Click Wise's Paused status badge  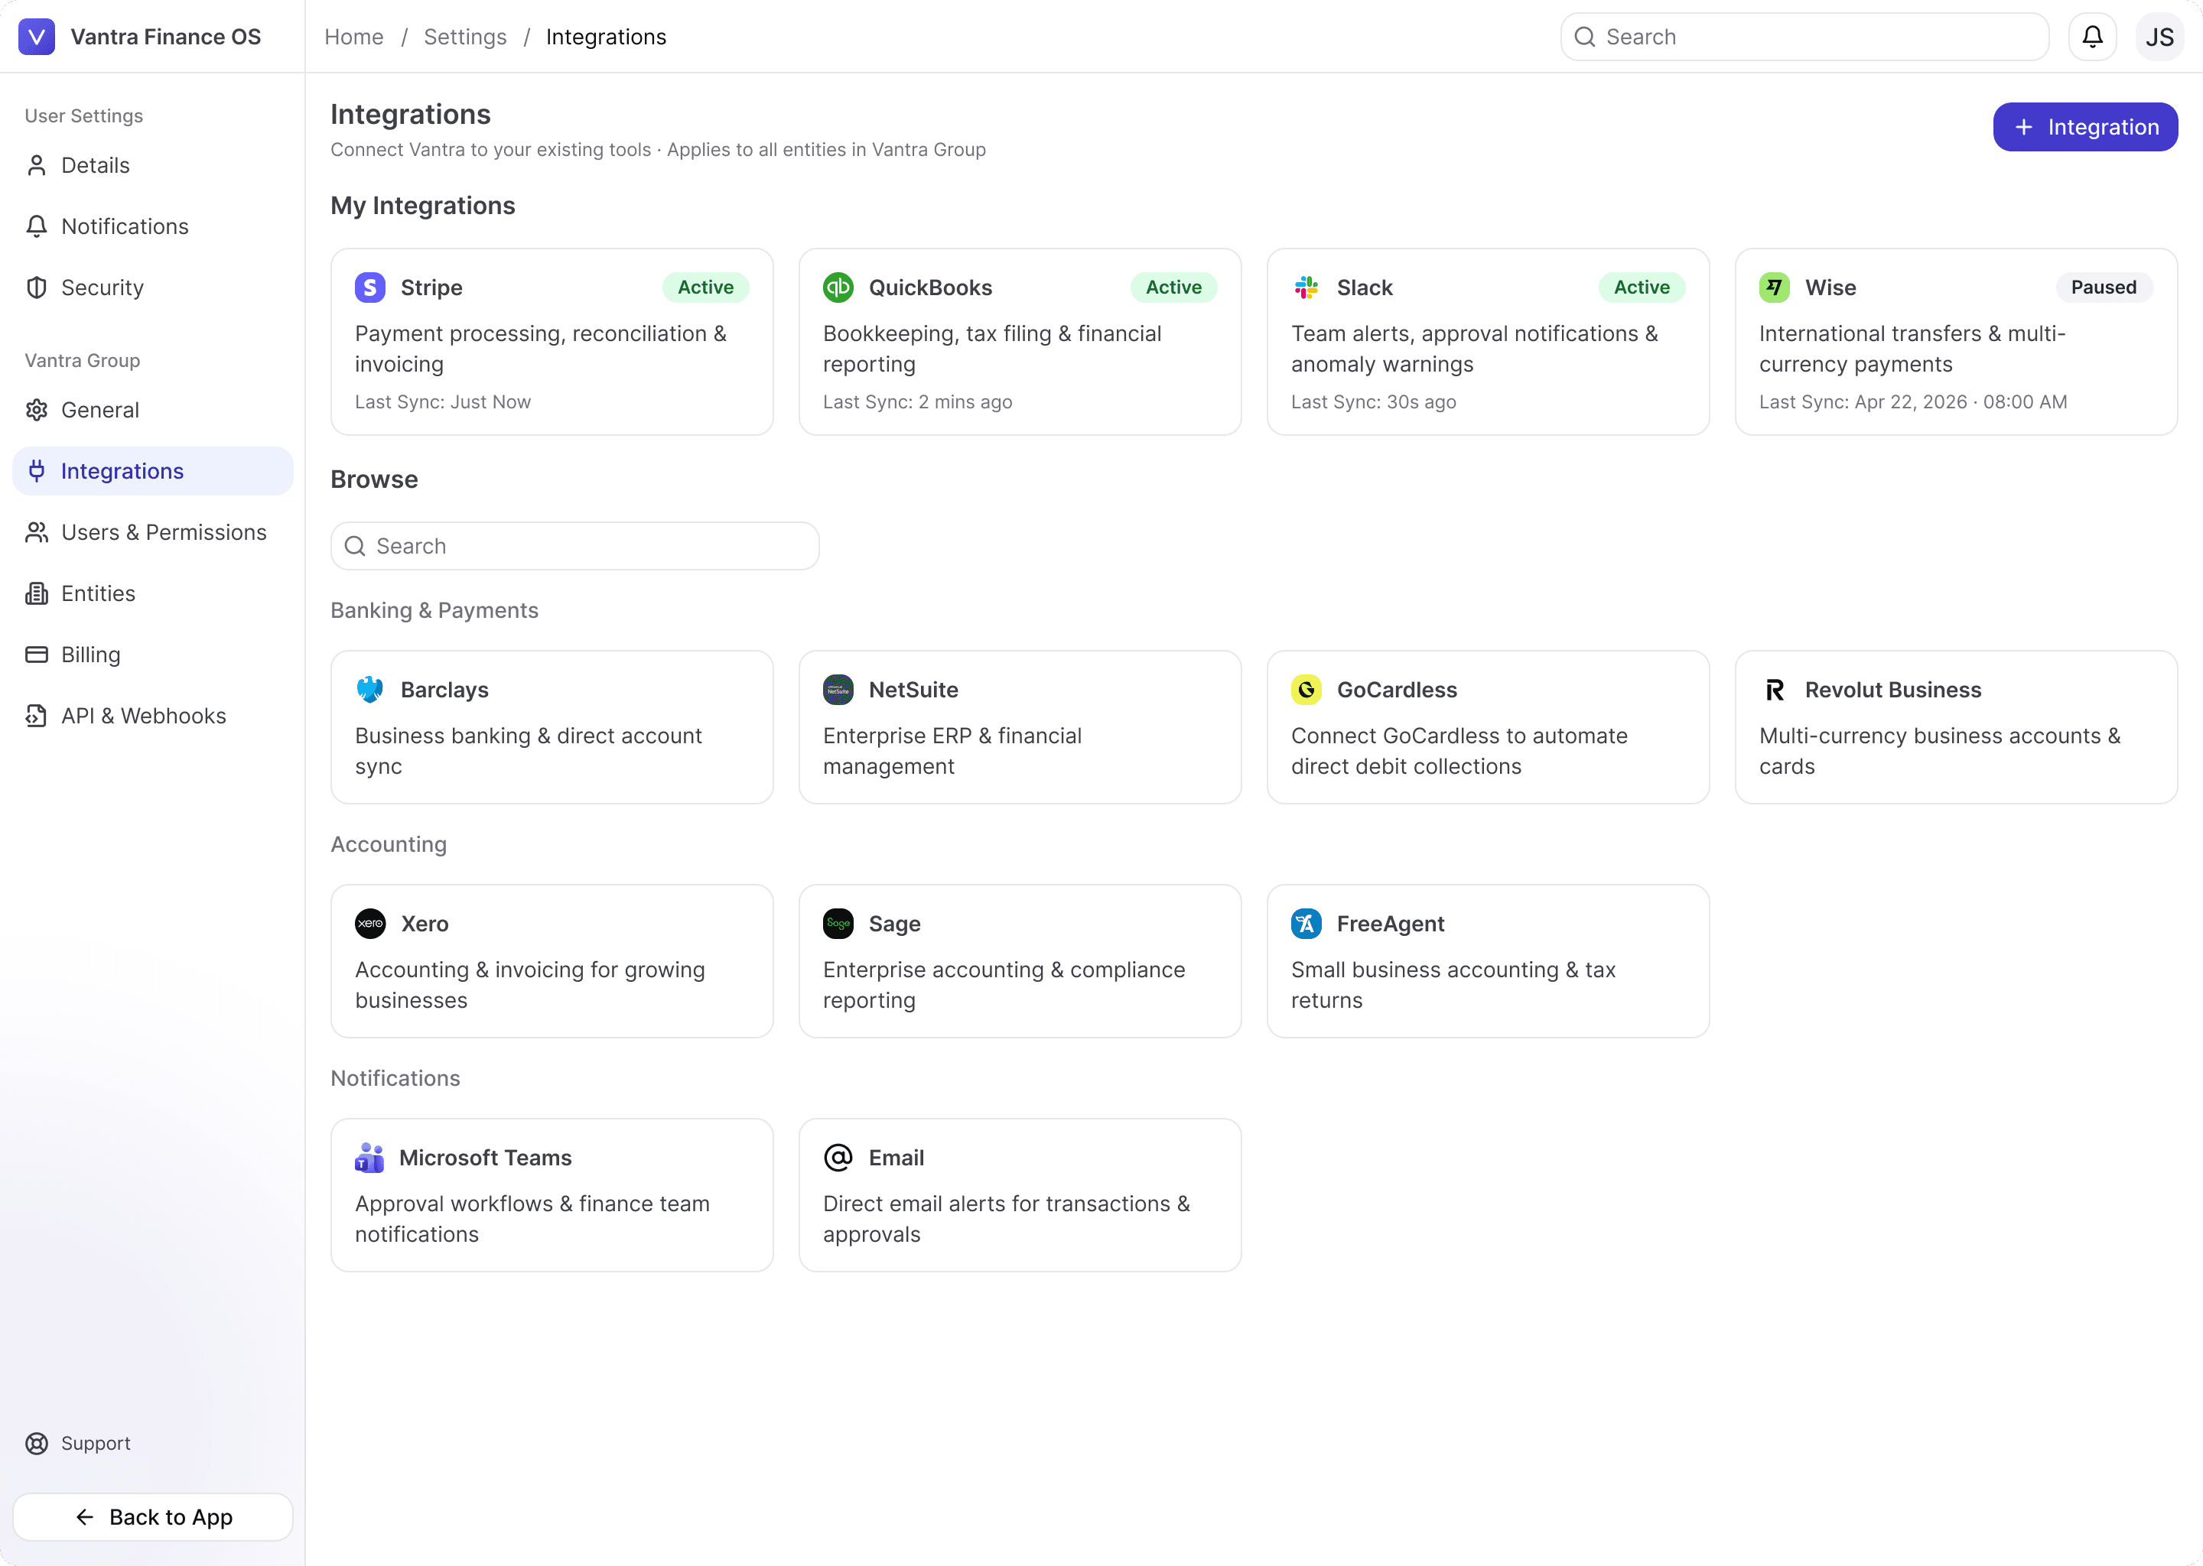coord(2104,288)
